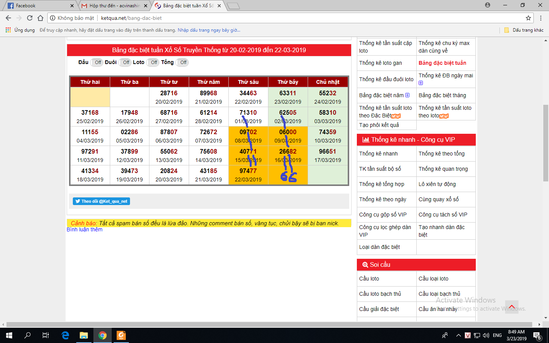Click the address bar URL field
This screenshot has width=549, height=343.
point(267,18)
